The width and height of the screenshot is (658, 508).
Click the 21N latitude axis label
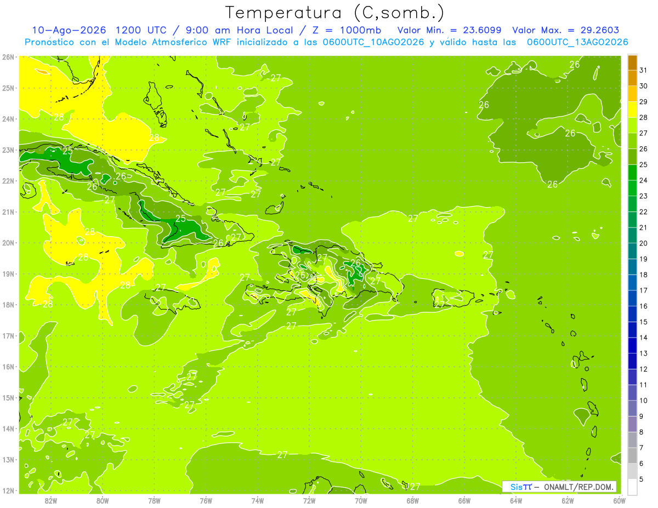click(8, 212)
